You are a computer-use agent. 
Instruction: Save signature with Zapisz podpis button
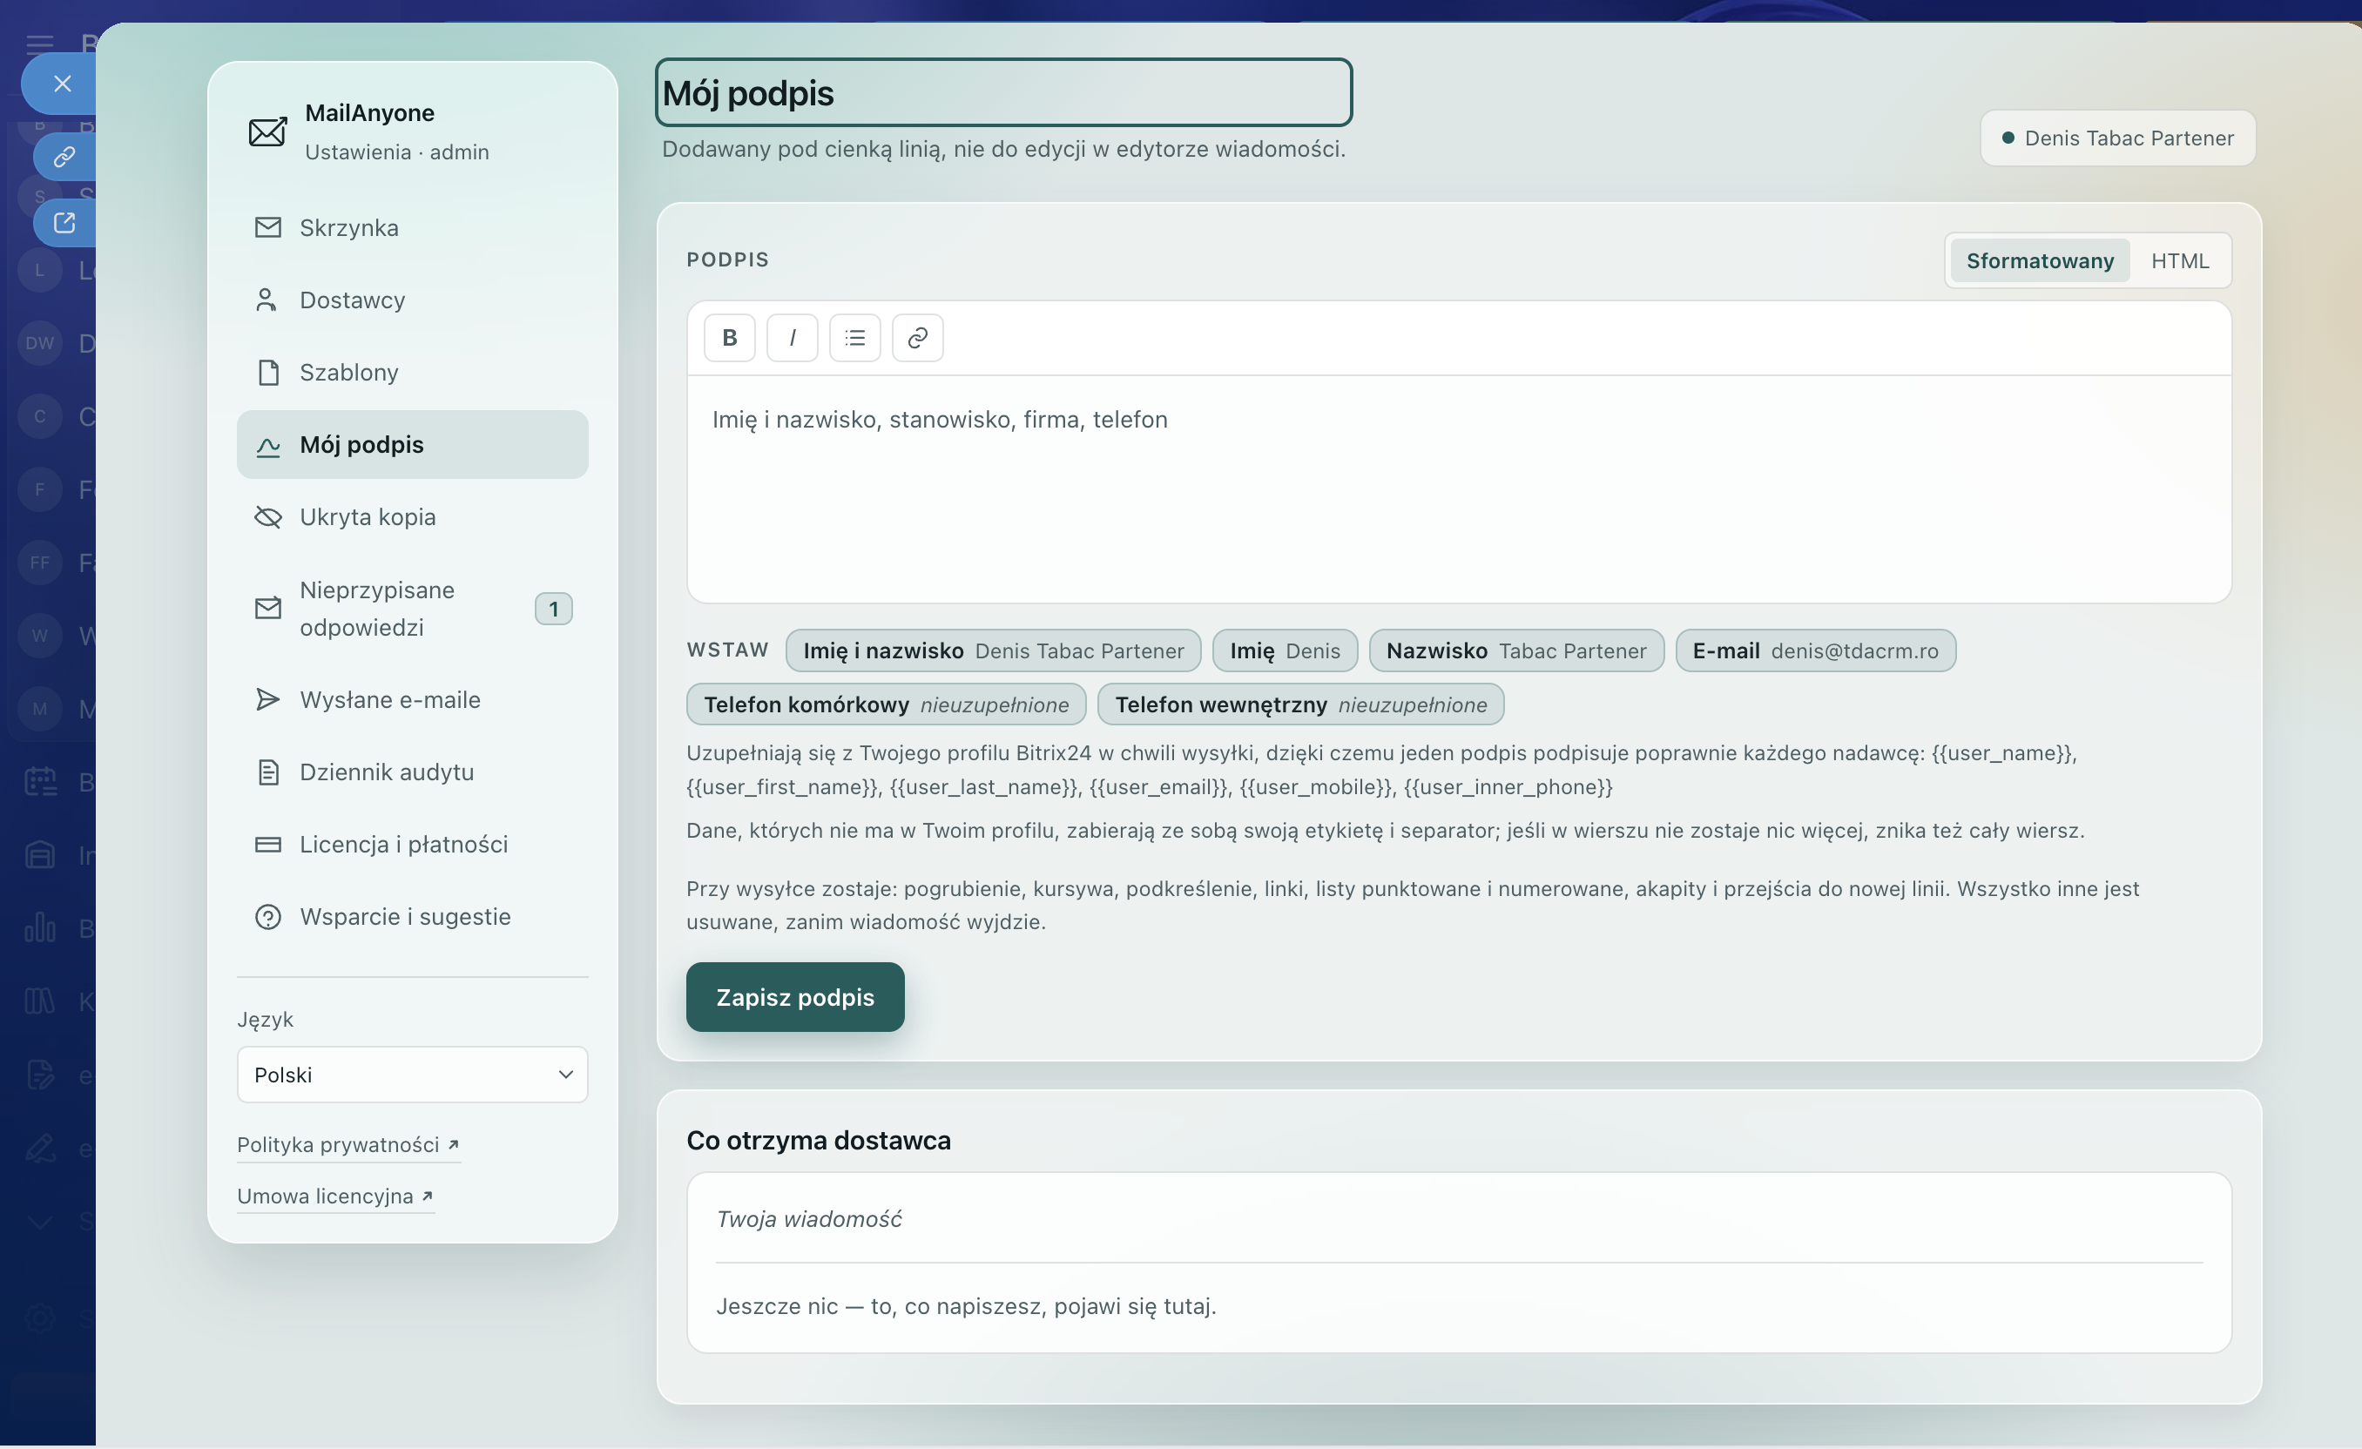(794, 997)
